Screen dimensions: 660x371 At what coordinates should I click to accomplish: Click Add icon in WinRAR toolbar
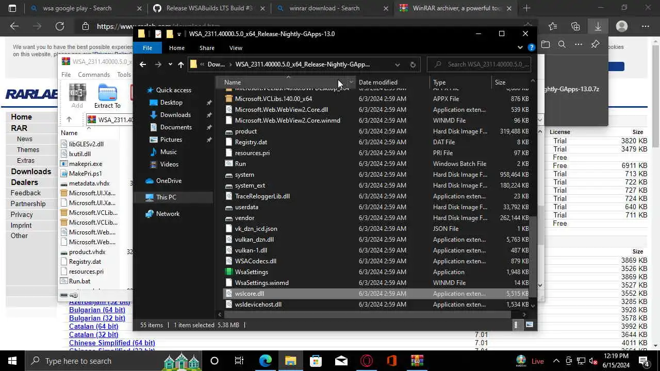pyautogui.click(x=77, y=96)
